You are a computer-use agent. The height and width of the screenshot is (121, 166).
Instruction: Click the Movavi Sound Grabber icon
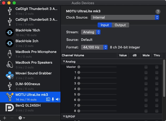10,75
